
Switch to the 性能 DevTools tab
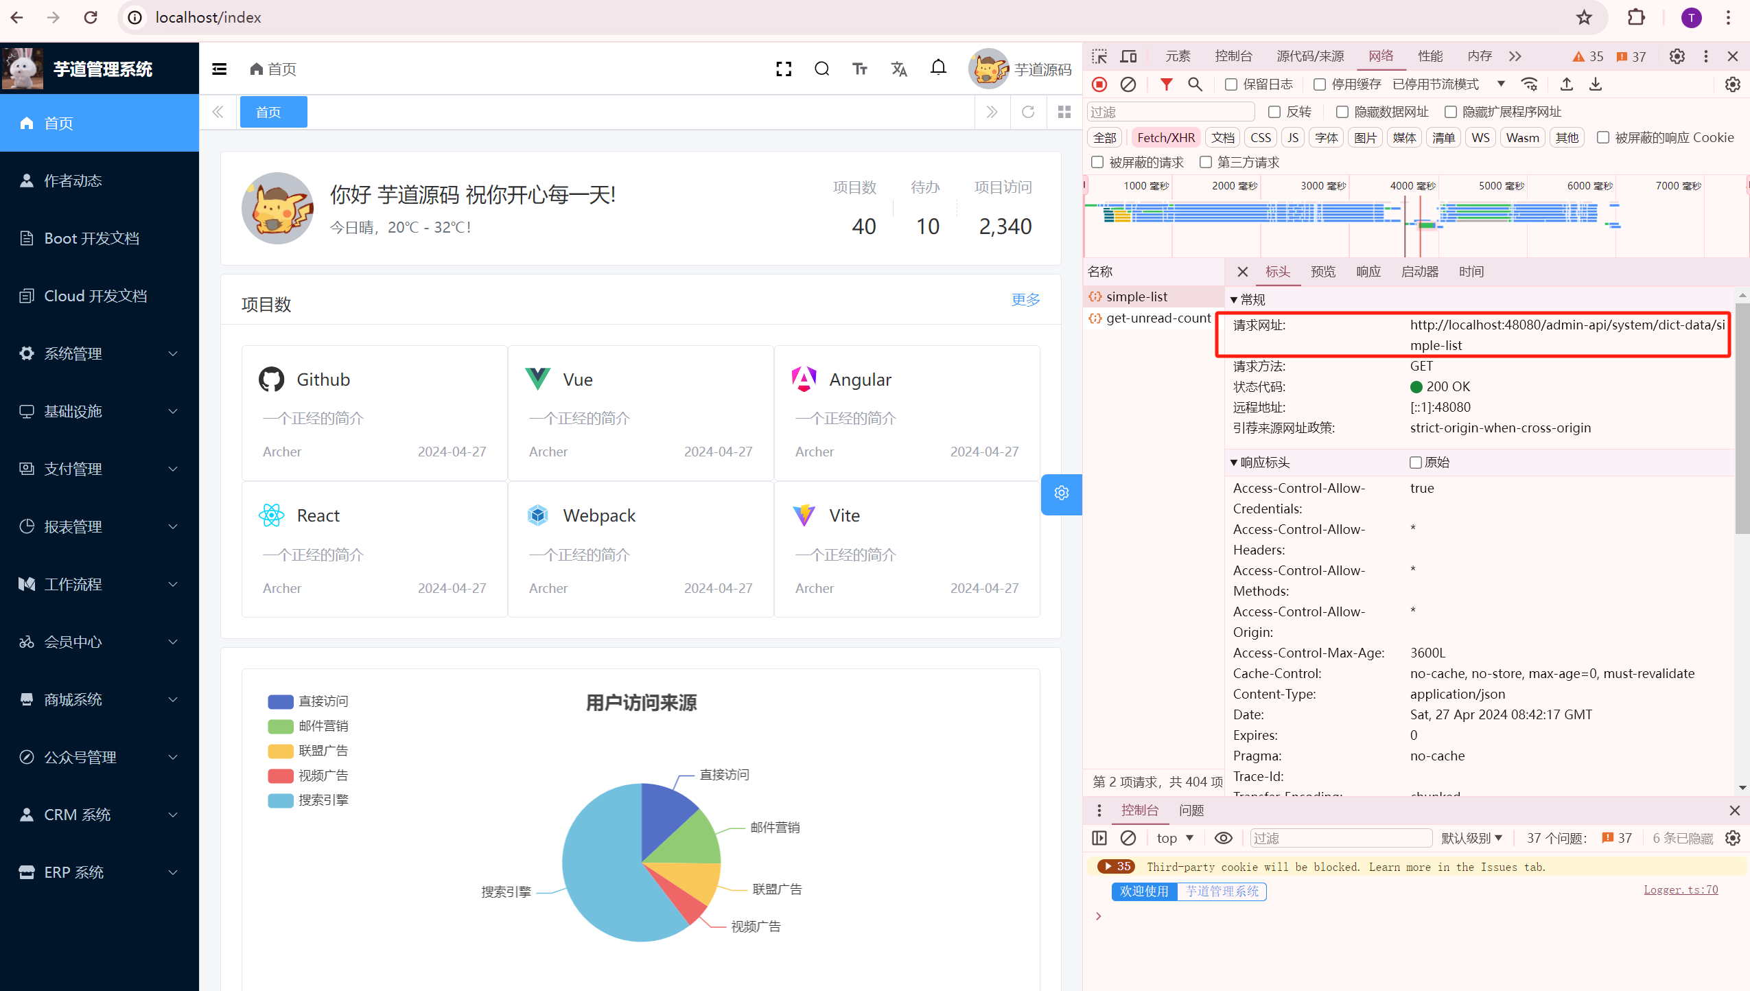tap(1431, 56)
